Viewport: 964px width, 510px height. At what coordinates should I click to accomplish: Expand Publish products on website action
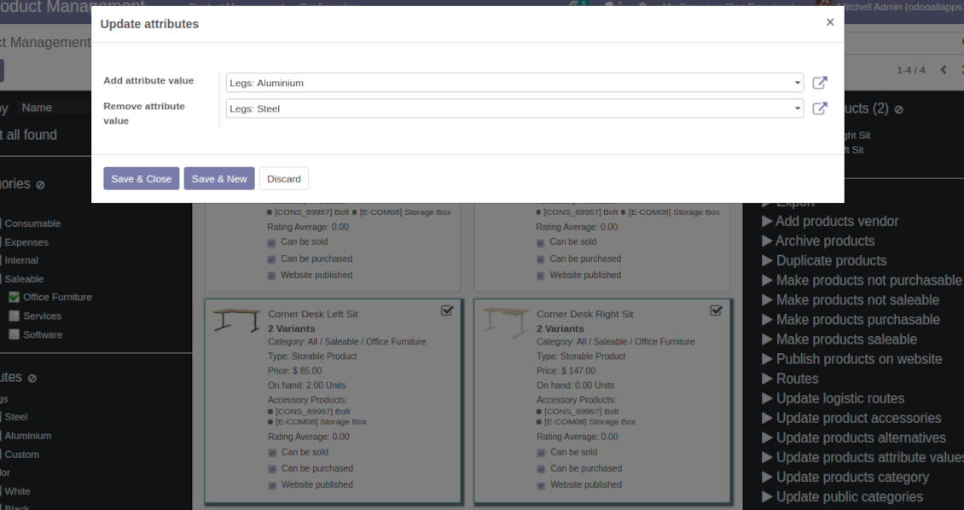[x=851, y=359]
